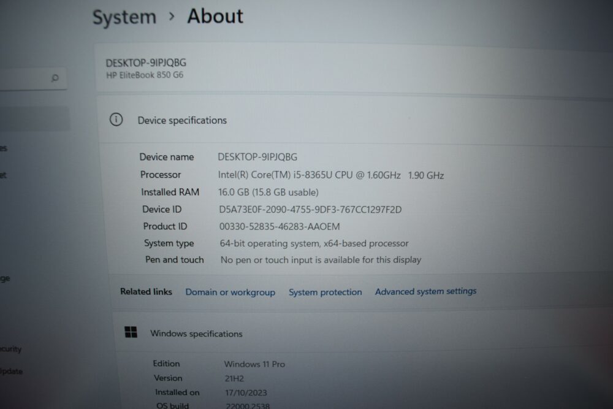Viewport: 613px width, 409px height.
Task: Select the Intel Core i5-8365U processor value
Action: (309, 175)
